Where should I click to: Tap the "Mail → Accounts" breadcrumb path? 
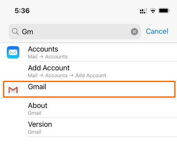[48, 57]
